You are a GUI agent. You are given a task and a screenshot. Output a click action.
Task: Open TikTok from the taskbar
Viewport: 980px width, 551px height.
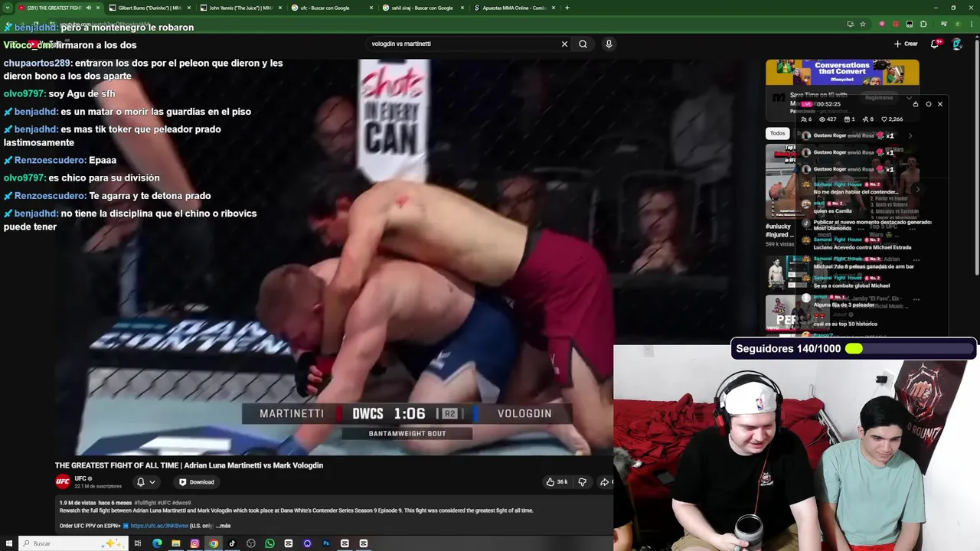(232, 543)
